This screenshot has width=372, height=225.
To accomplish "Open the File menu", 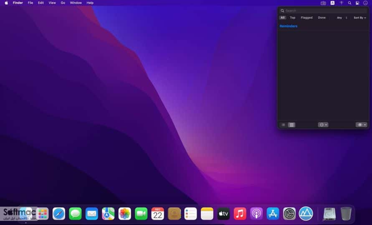I will 30,3.
